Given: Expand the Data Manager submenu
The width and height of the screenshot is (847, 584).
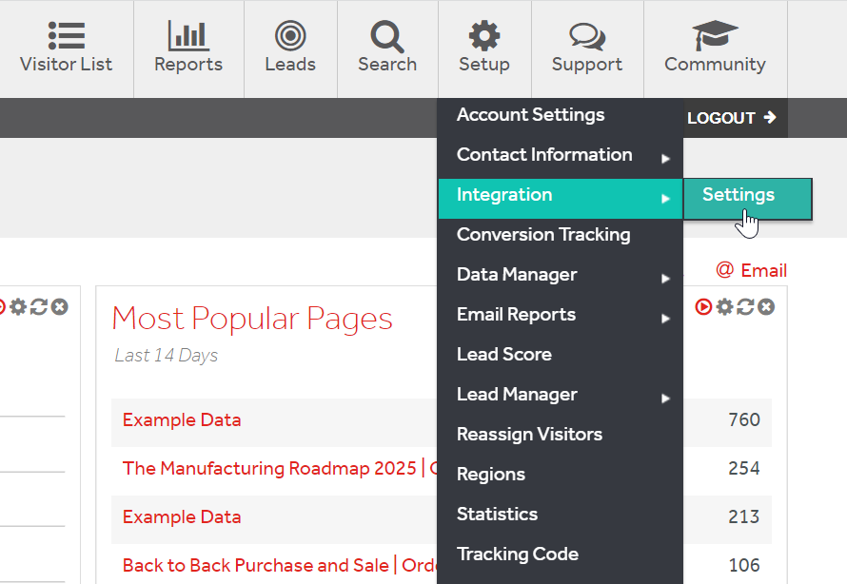Looking at the screenshot, I should (x=517, y=275).
